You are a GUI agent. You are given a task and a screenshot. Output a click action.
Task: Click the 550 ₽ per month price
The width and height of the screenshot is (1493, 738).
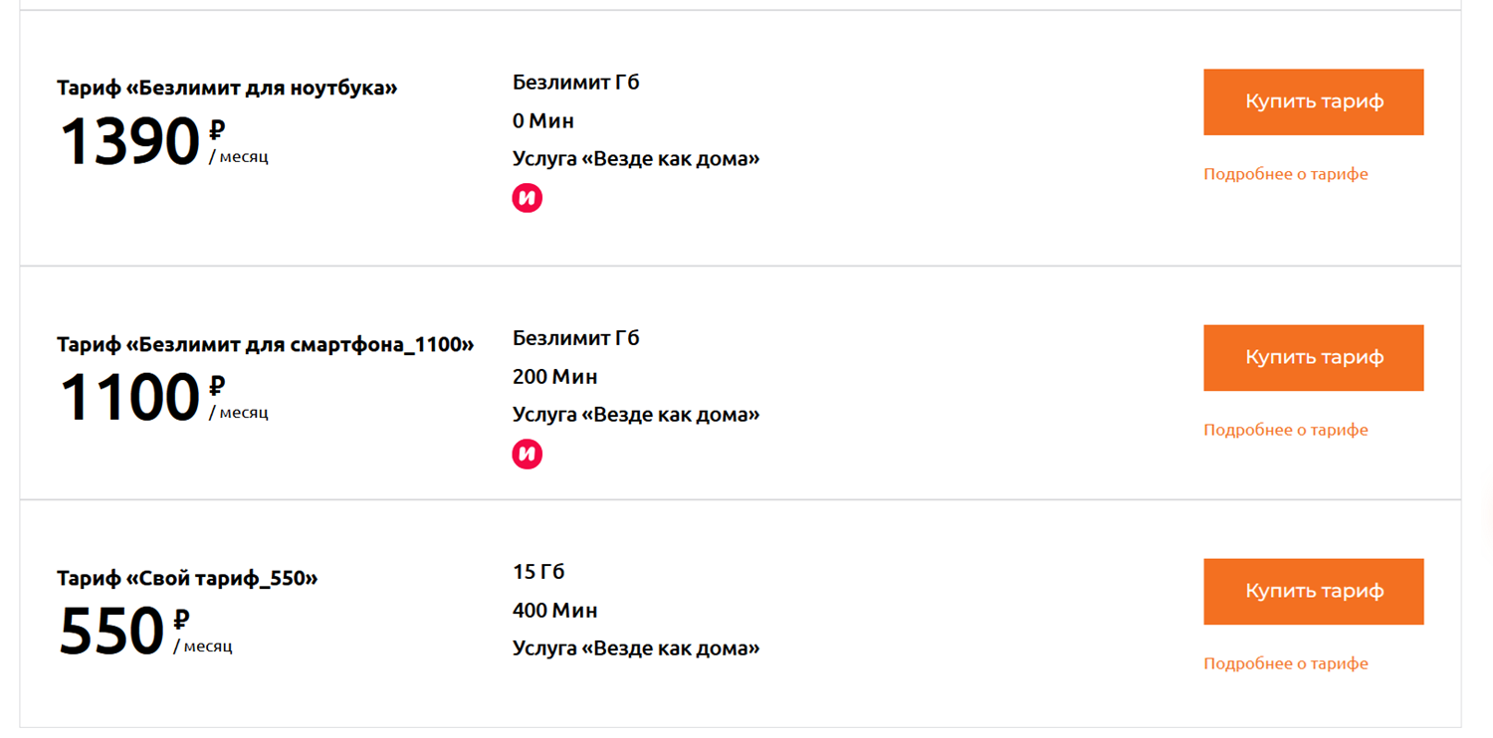[146, 630]
